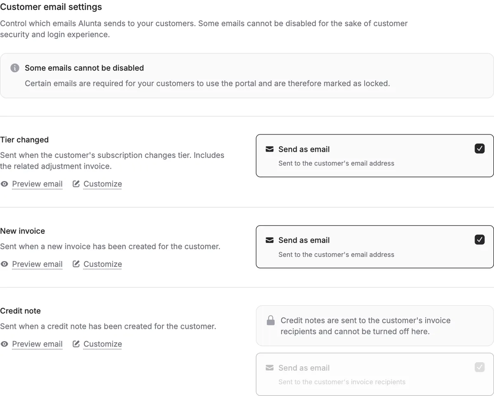
Task: Click 'Send as email' label in New invoice card
Action: coord(304,240)
